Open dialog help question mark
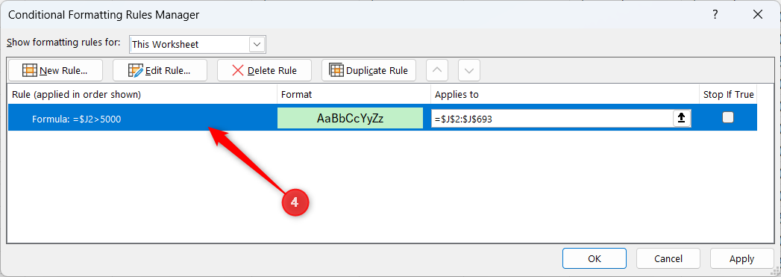781x277 pixels. tap(715, 15)
